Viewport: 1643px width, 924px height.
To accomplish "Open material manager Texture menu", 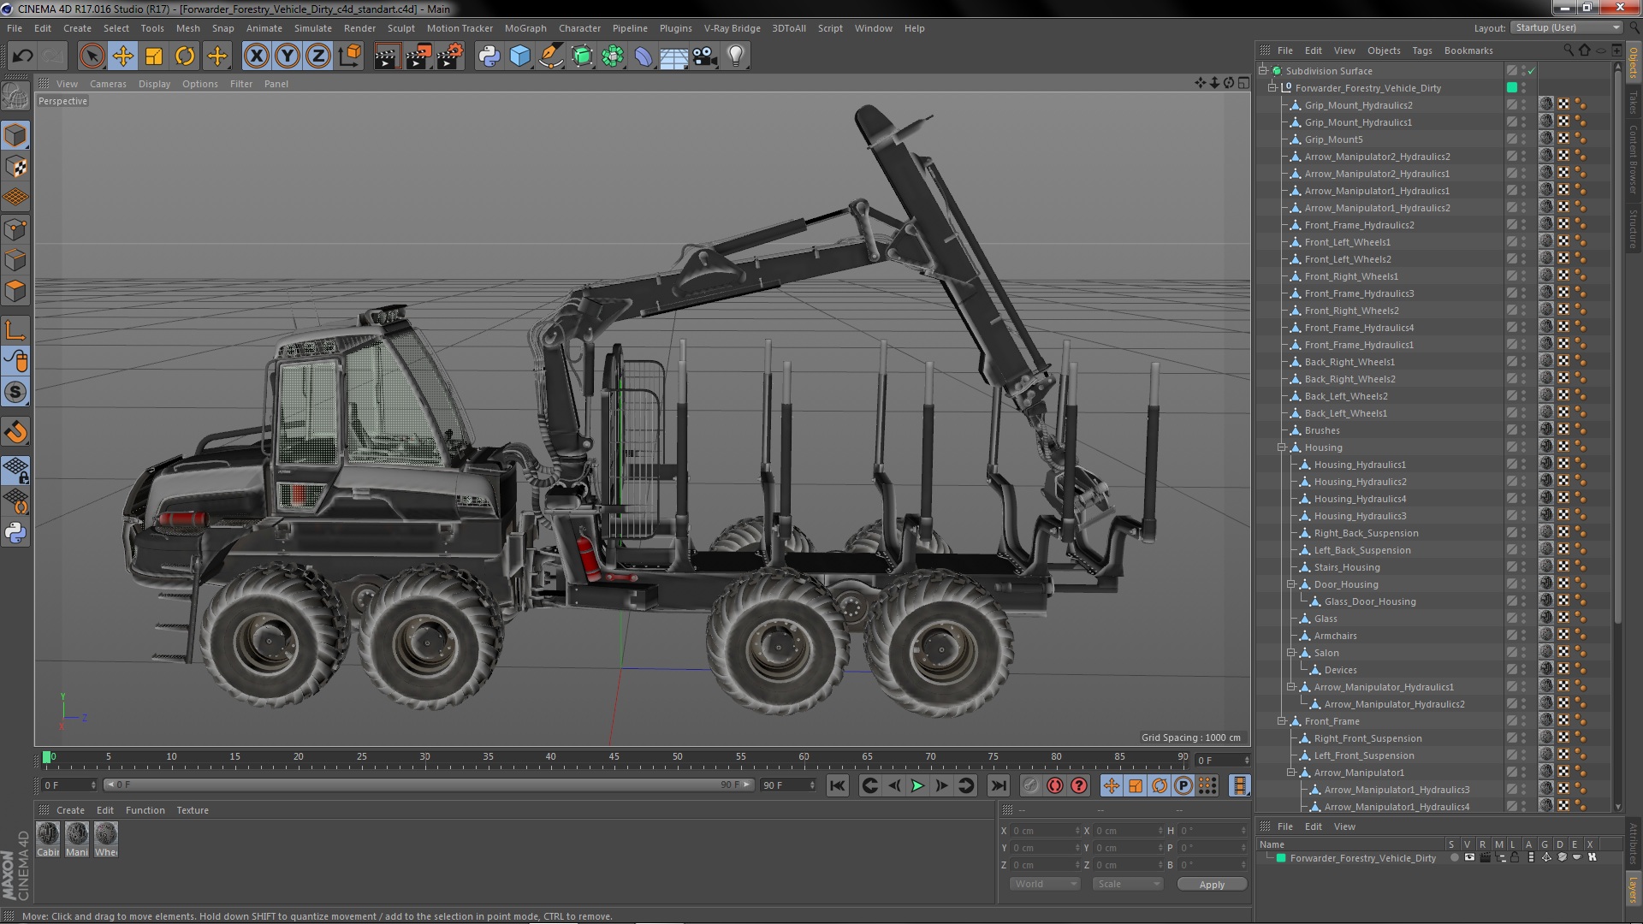I will (x=193, y=810).
